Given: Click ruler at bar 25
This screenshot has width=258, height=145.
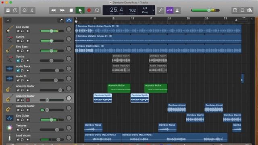Looking at the screenshot, I should (188, 19).
